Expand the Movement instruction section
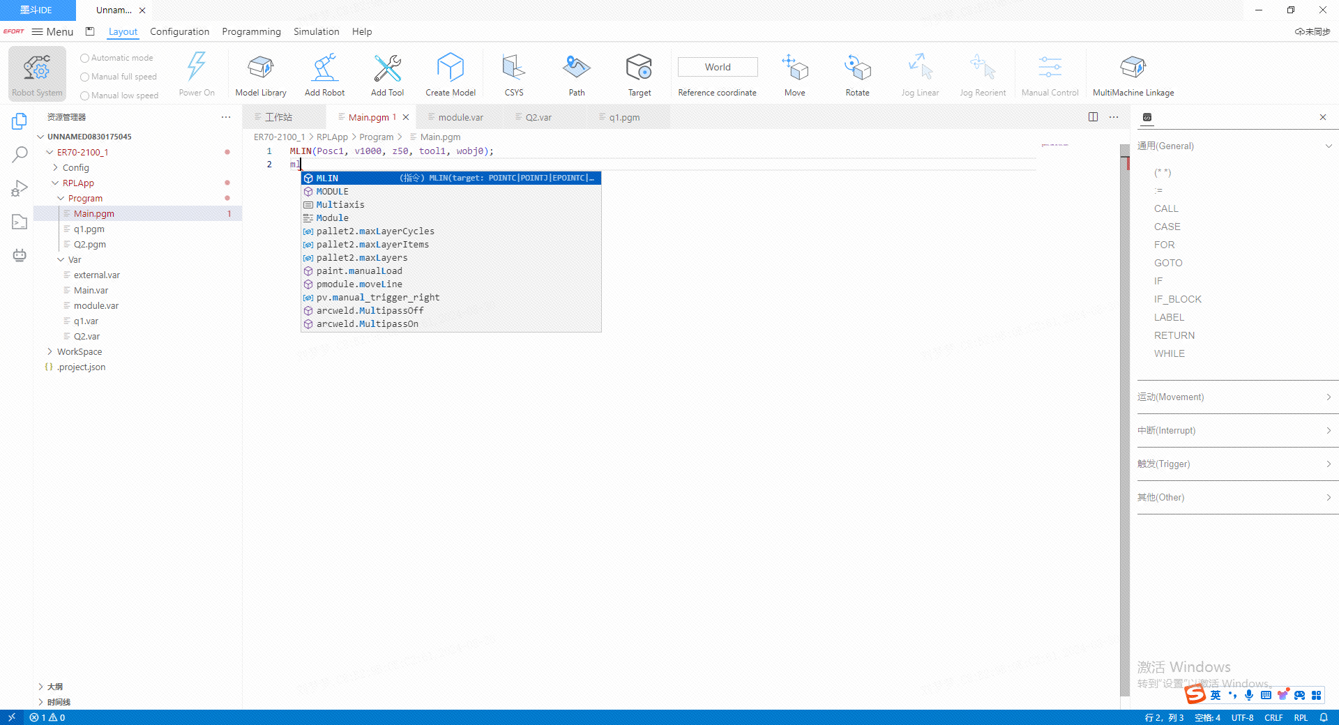The height and width of the screenshot is (725, 1339). 1234,397
